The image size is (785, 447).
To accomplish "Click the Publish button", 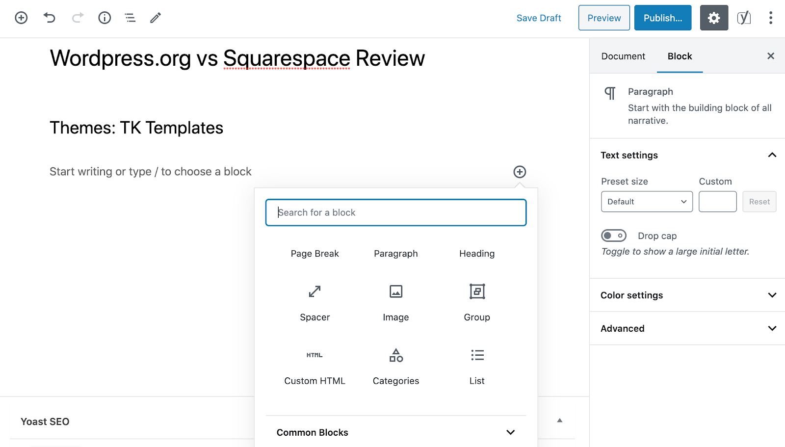I will pos(663,18).
